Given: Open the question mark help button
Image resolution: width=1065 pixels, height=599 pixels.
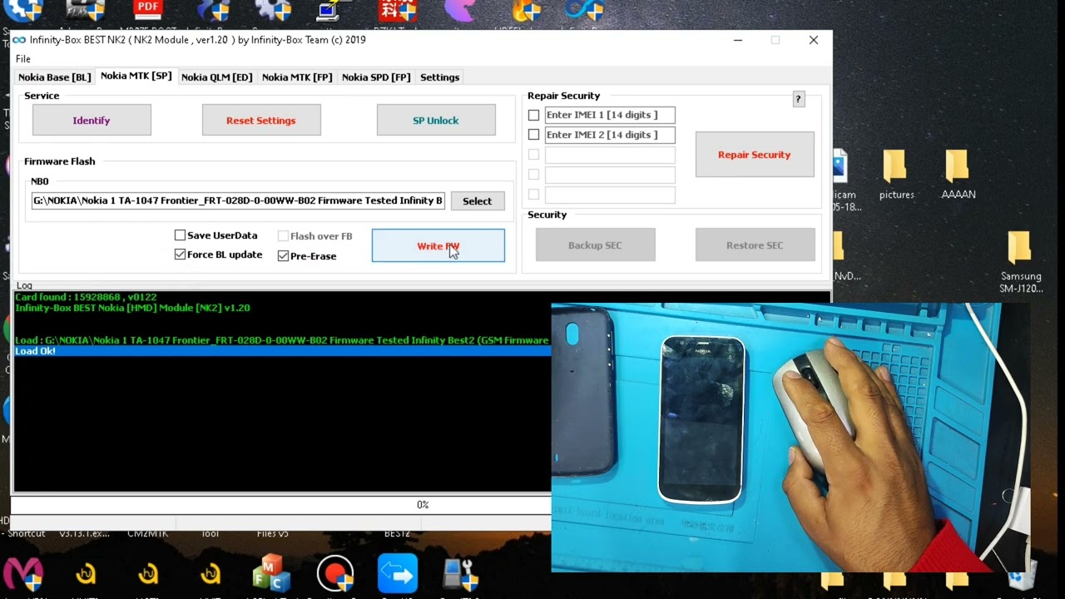Looking at the screenshot, I should (798, 99).
